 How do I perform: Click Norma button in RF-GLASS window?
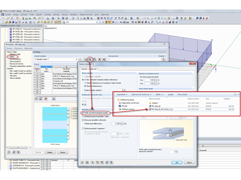click(62, 152)
